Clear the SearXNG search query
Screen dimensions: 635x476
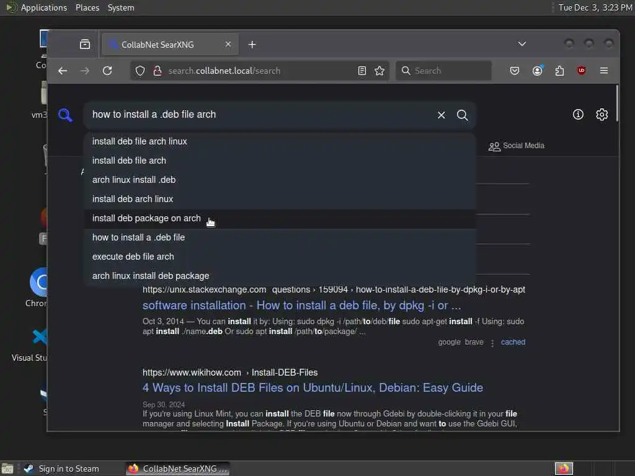click(x=442, y=115)
